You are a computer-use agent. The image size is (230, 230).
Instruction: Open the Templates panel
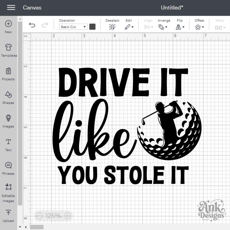pyautogui.click(x=8, y=50)
